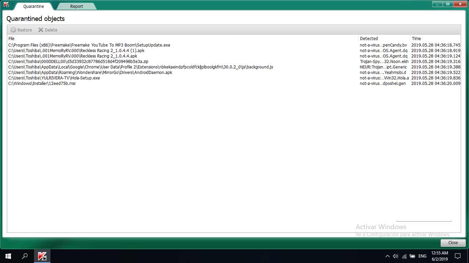Image resolution: width=469 pixels, height=263 pixels.
Task: Switch to the Quarantine tab
Action: (33, 7)
